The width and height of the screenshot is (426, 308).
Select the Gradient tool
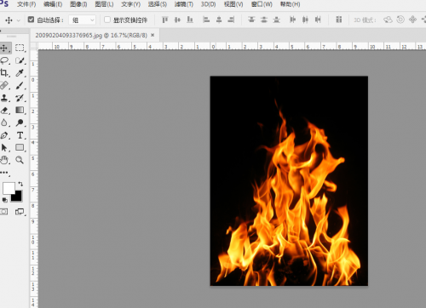(x=20, y=110)
